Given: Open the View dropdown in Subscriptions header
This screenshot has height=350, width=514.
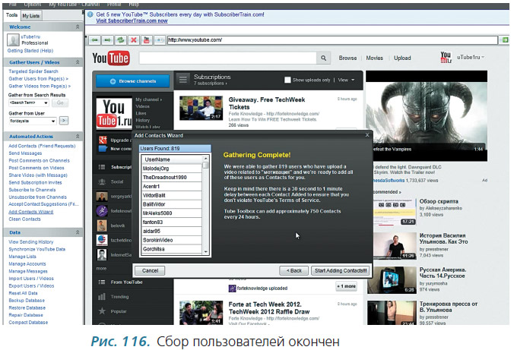Looking at the screenshot, I should click(347, 80).
